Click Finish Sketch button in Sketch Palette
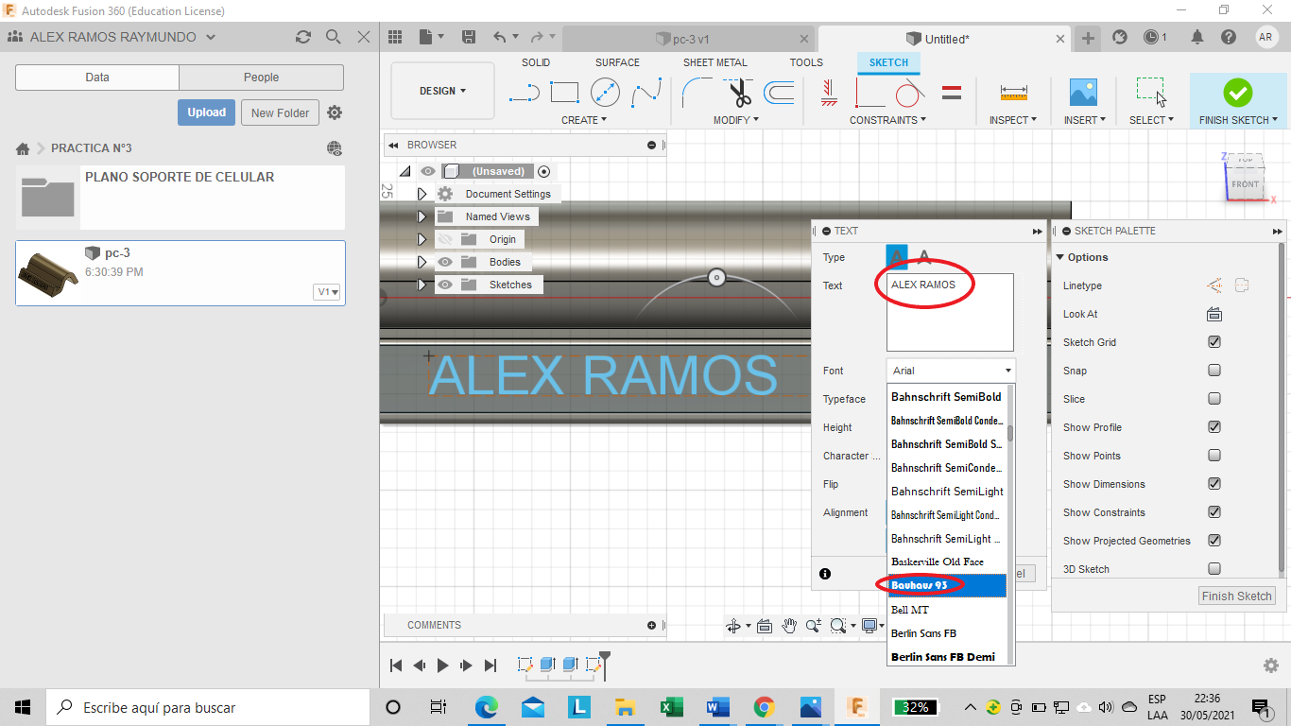Viewport: 1291px width, 726px height. pyautogui.click(x=1237, y=596)
